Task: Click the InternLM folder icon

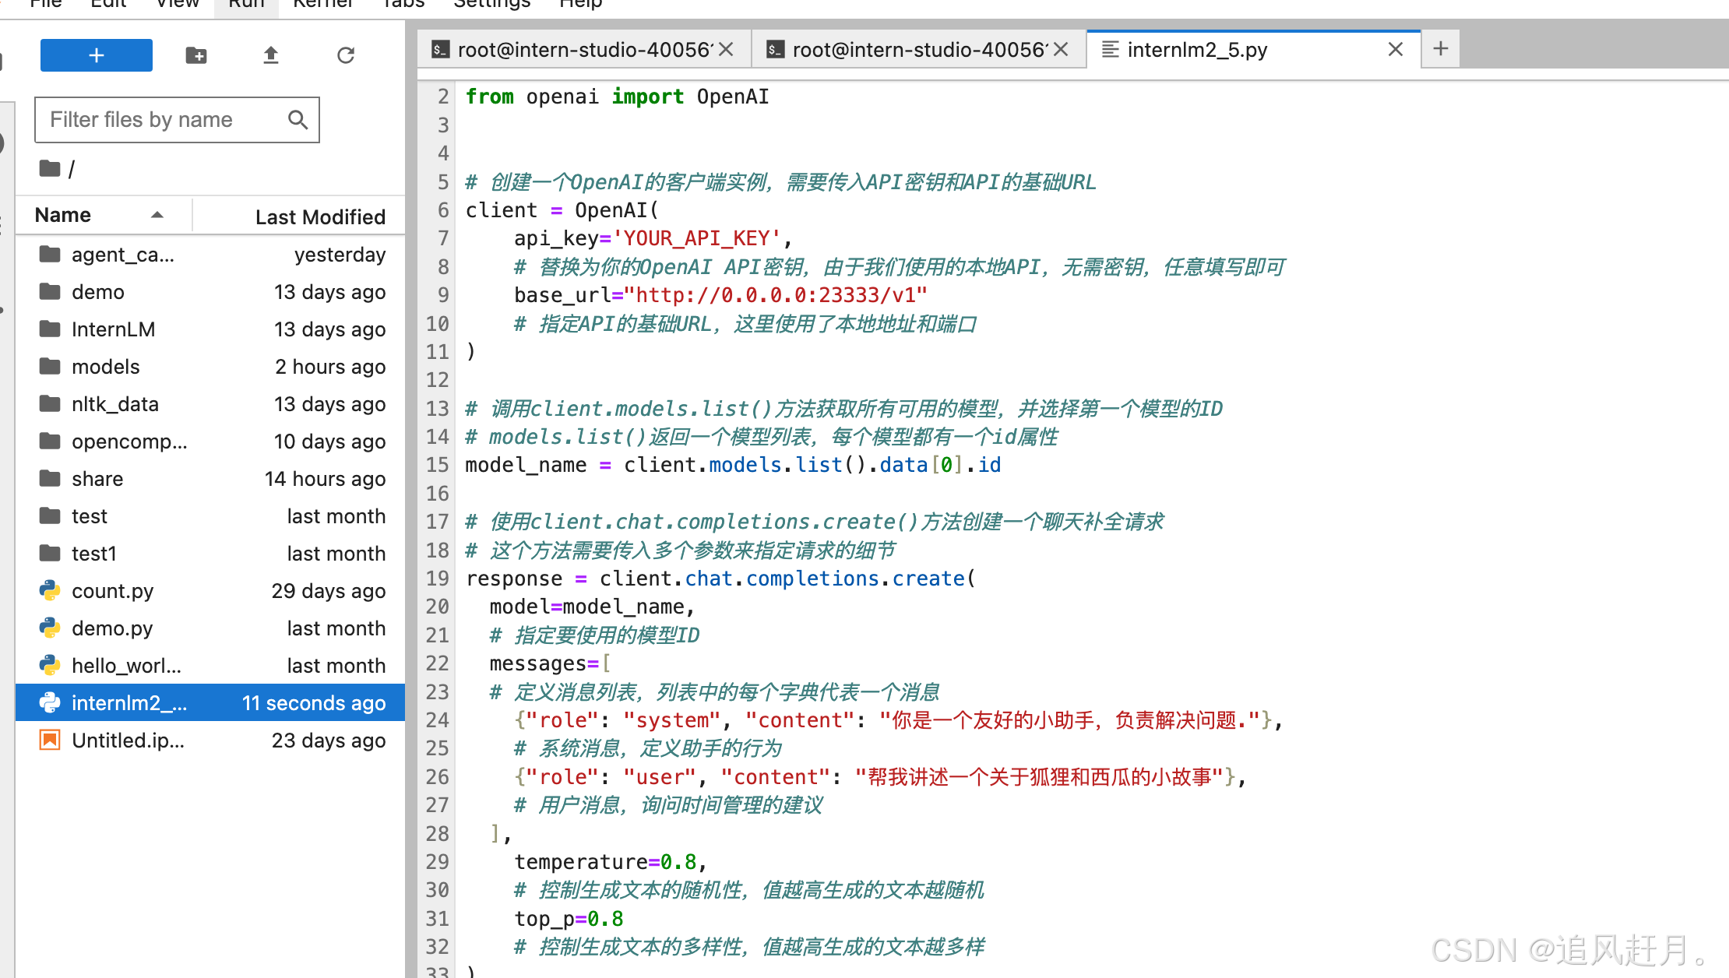Action: point(50,329)
